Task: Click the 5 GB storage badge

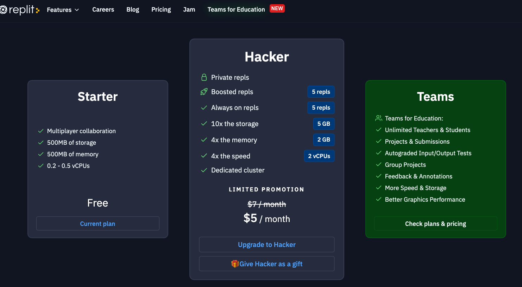Action: 324,124
